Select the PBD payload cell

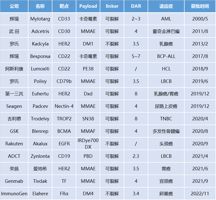(88, 156)
